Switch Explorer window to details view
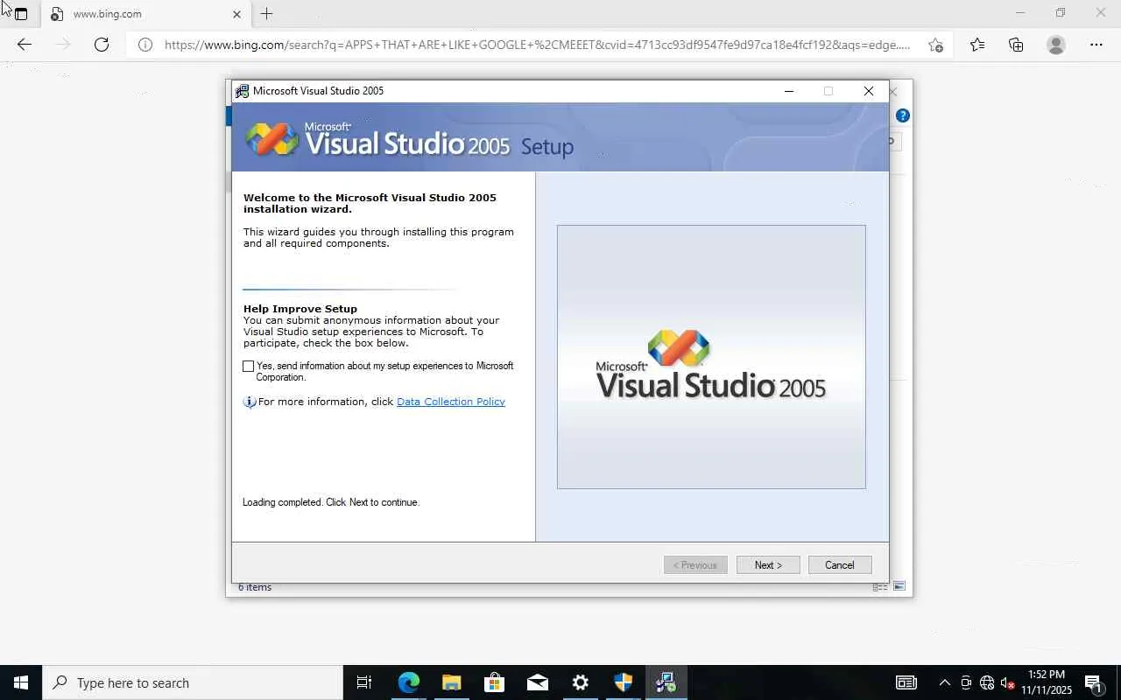1121x700 pixels. pyautogui.click(x=880, y=587)
